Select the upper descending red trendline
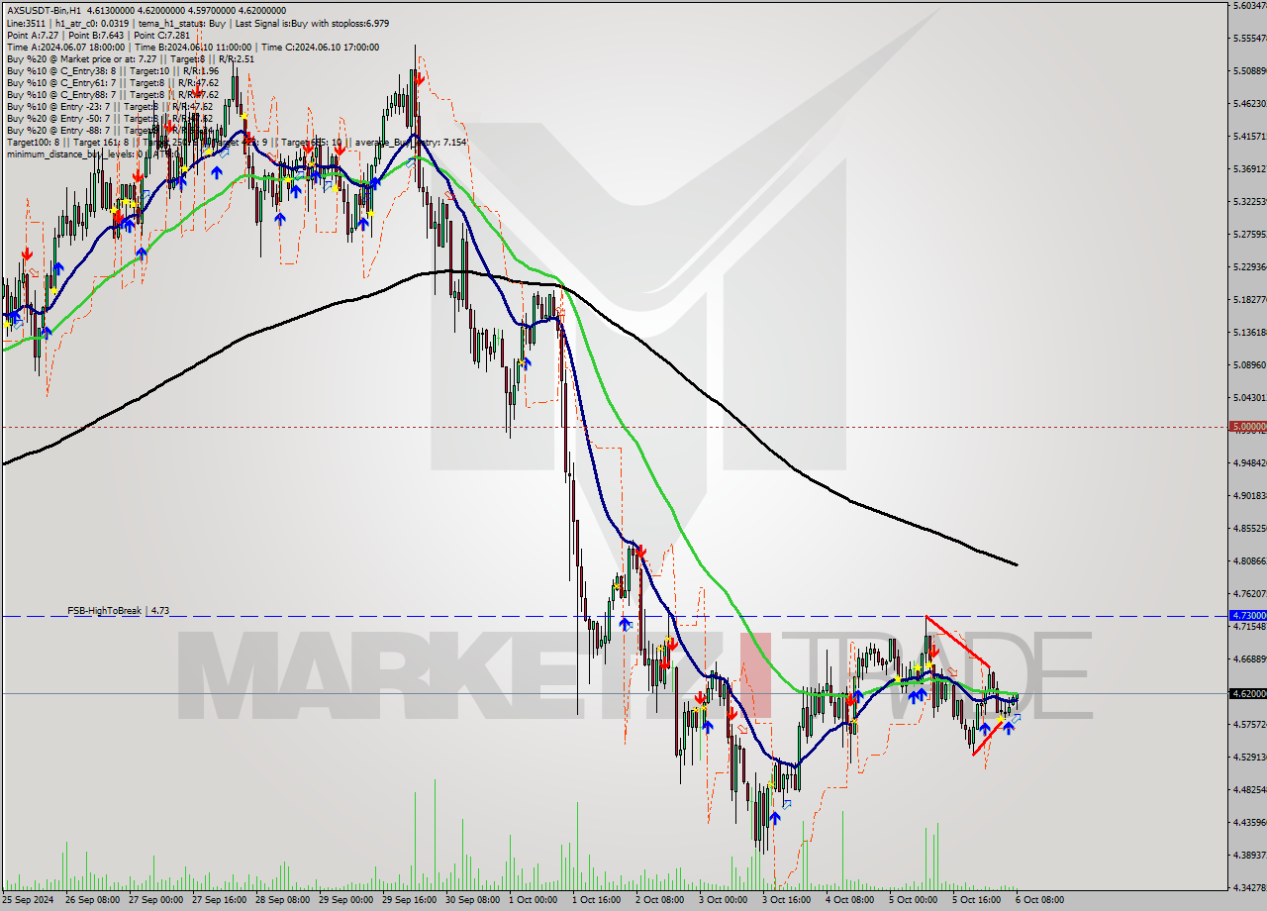This screenshot has width=1267, height=911. click(x=956, y=641)
